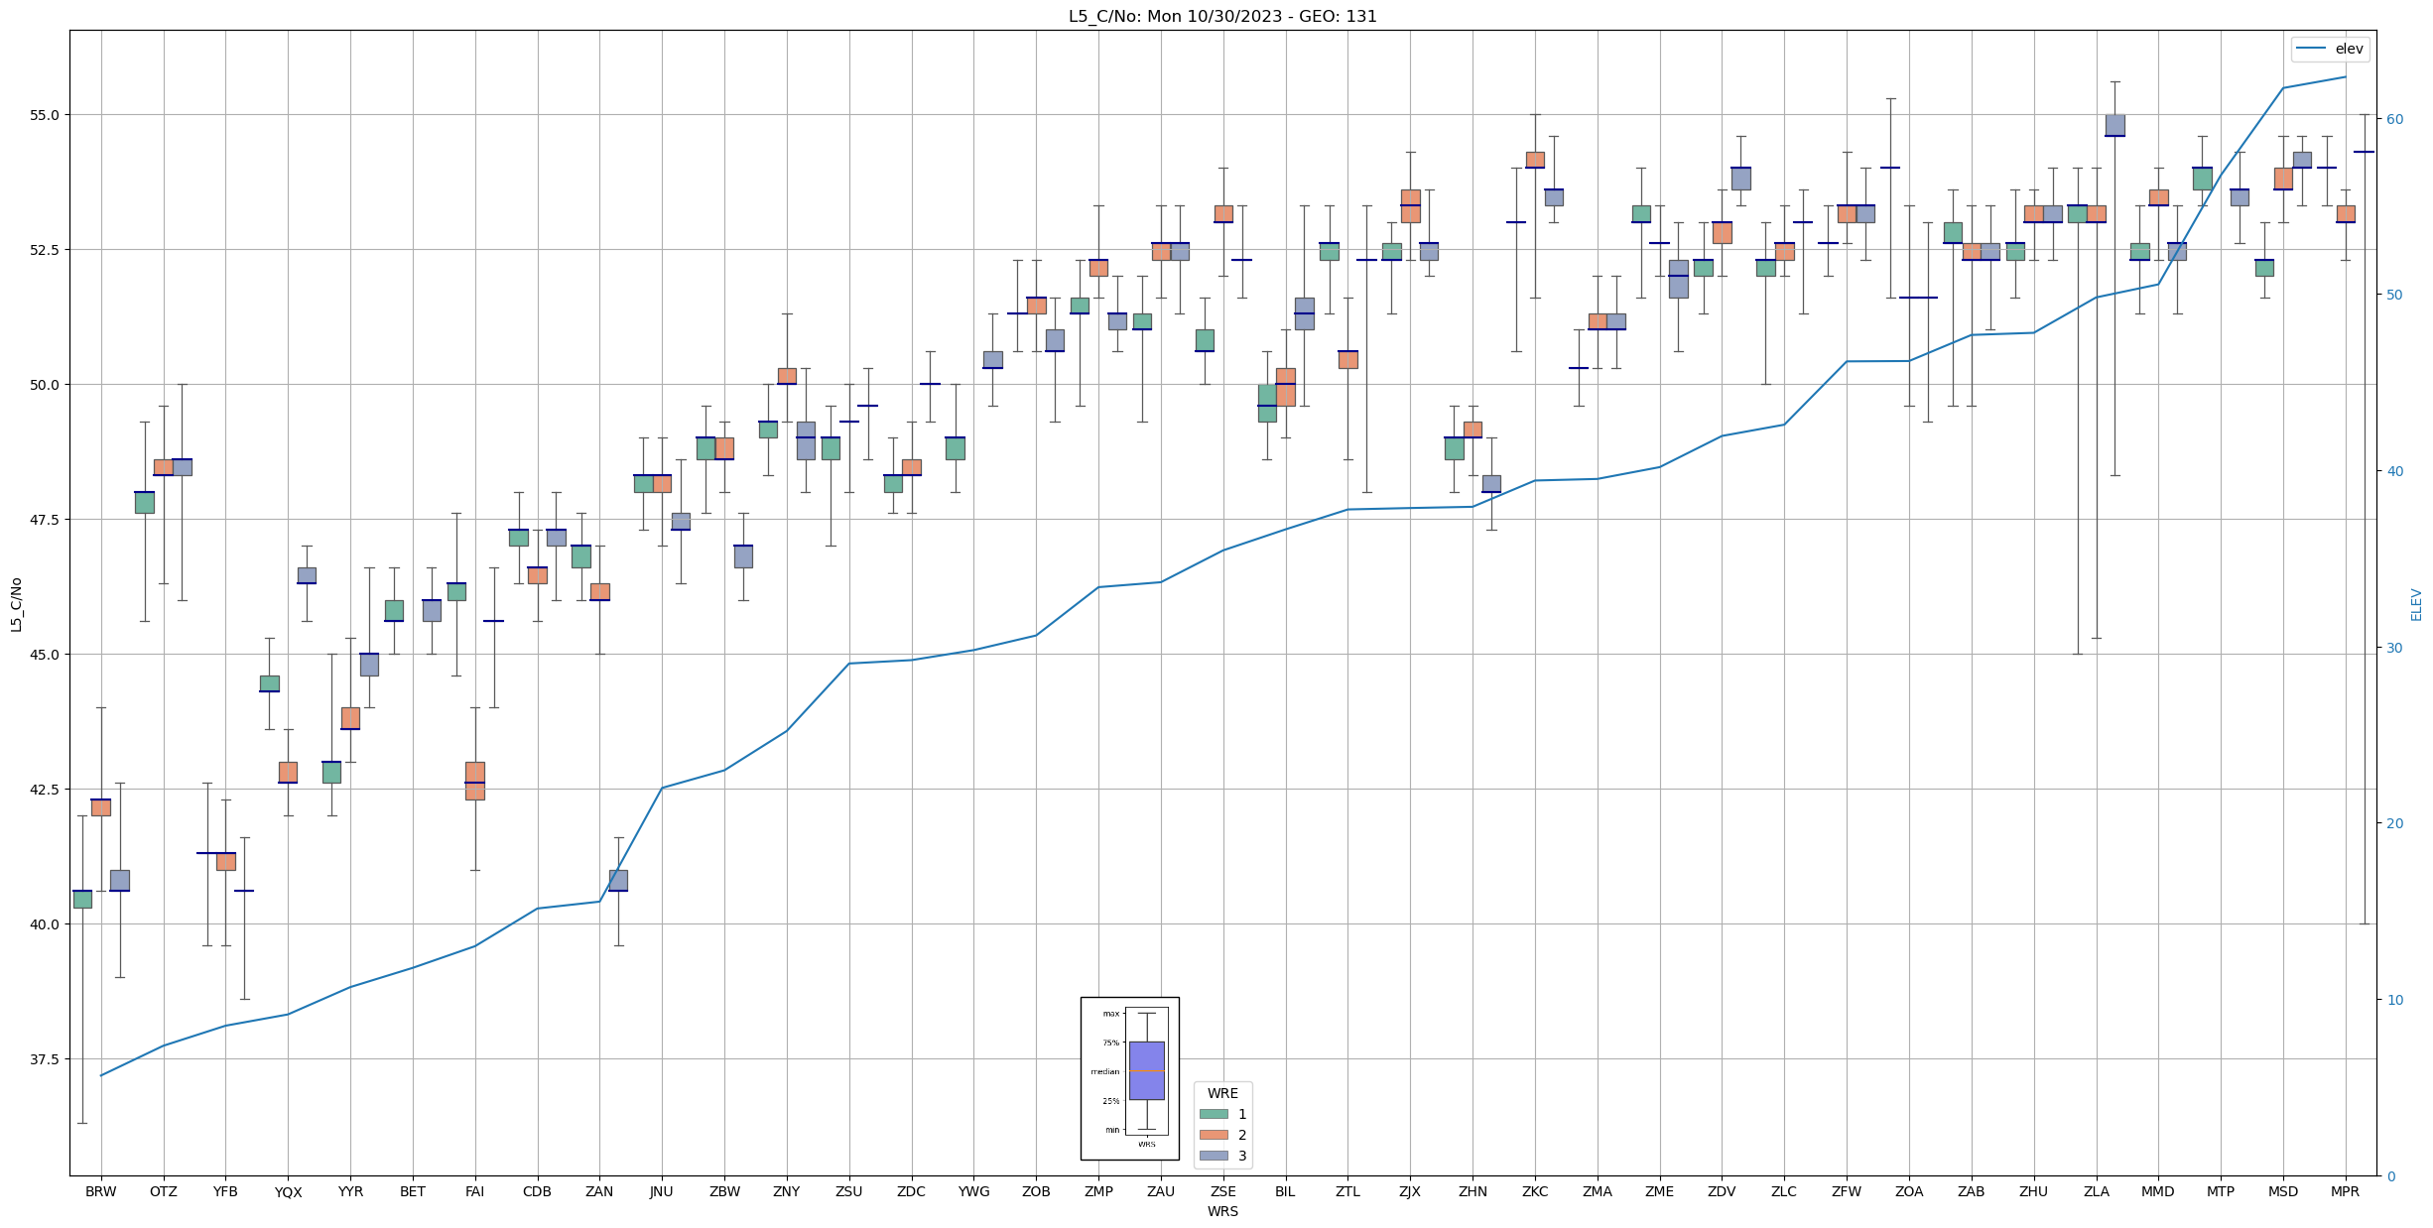Screen dimensions: 2433x1228
Task: Click the YFB station tick label
Action: pos(225,1191)
